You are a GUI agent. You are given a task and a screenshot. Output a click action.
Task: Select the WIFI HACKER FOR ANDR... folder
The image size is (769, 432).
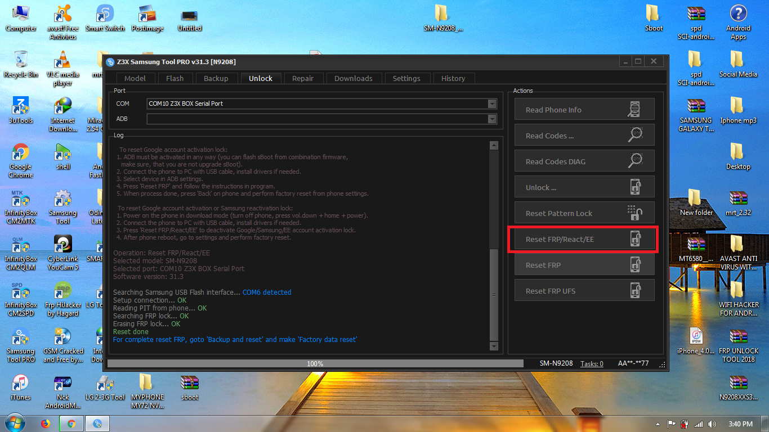click(738, 299)
